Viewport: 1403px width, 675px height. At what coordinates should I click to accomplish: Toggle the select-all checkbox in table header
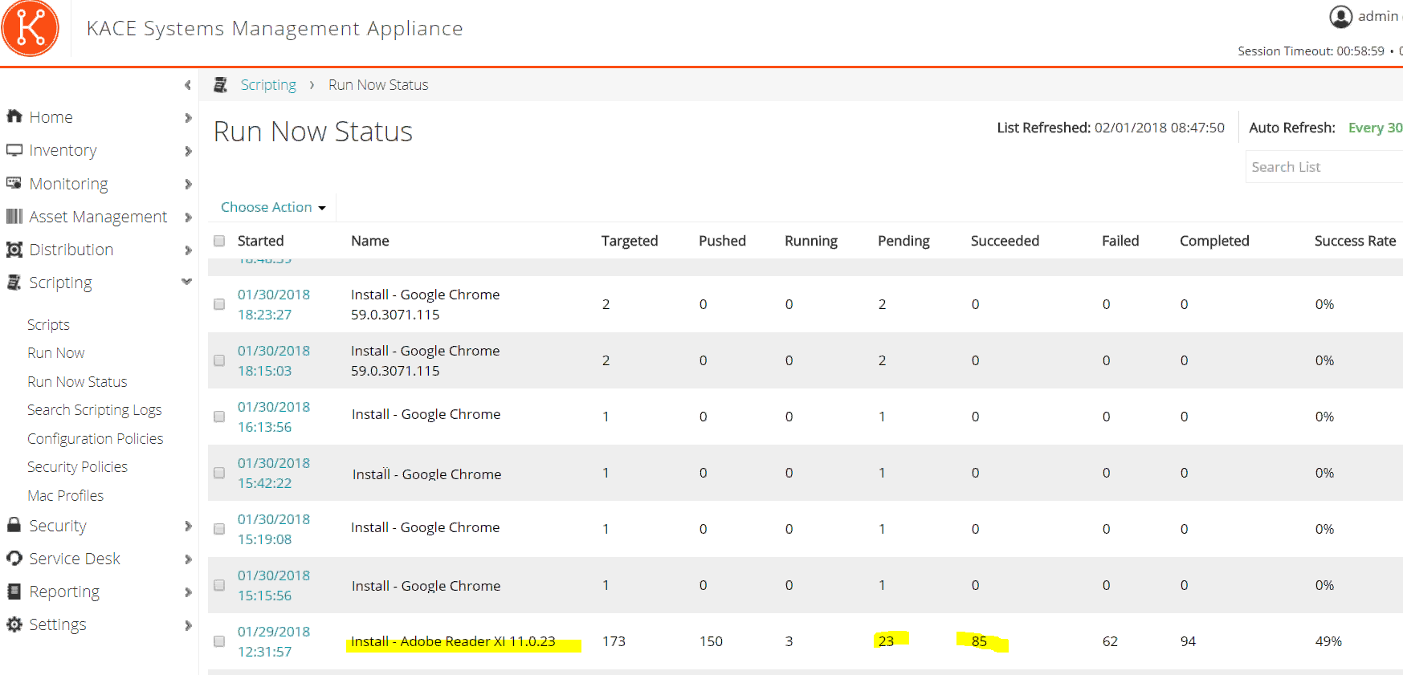coord(219,241)
